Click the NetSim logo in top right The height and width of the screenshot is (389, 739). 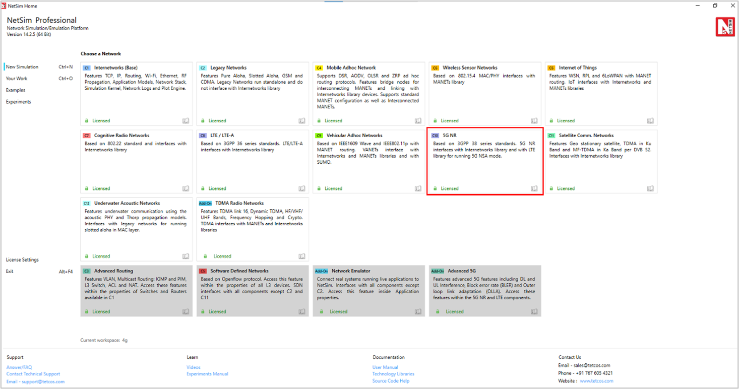[725, 27]
